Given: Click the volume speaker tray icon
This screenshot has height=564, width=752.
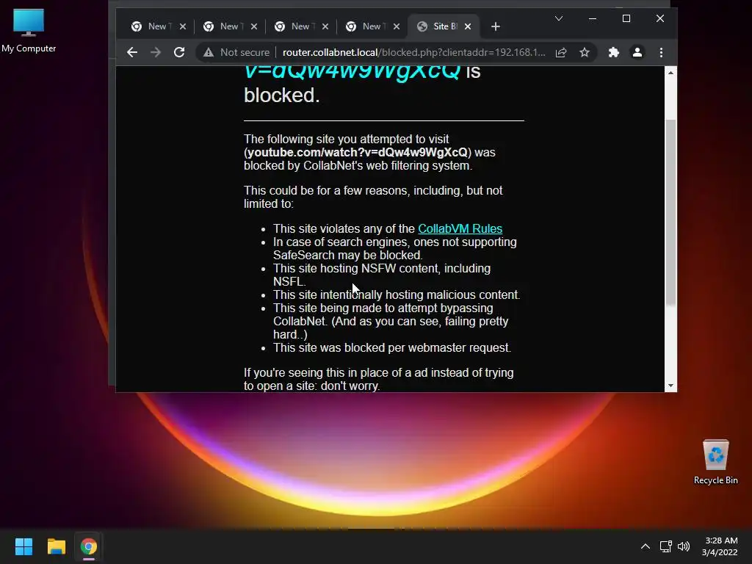Looking at the screenshot, I should tap(684, 546).
